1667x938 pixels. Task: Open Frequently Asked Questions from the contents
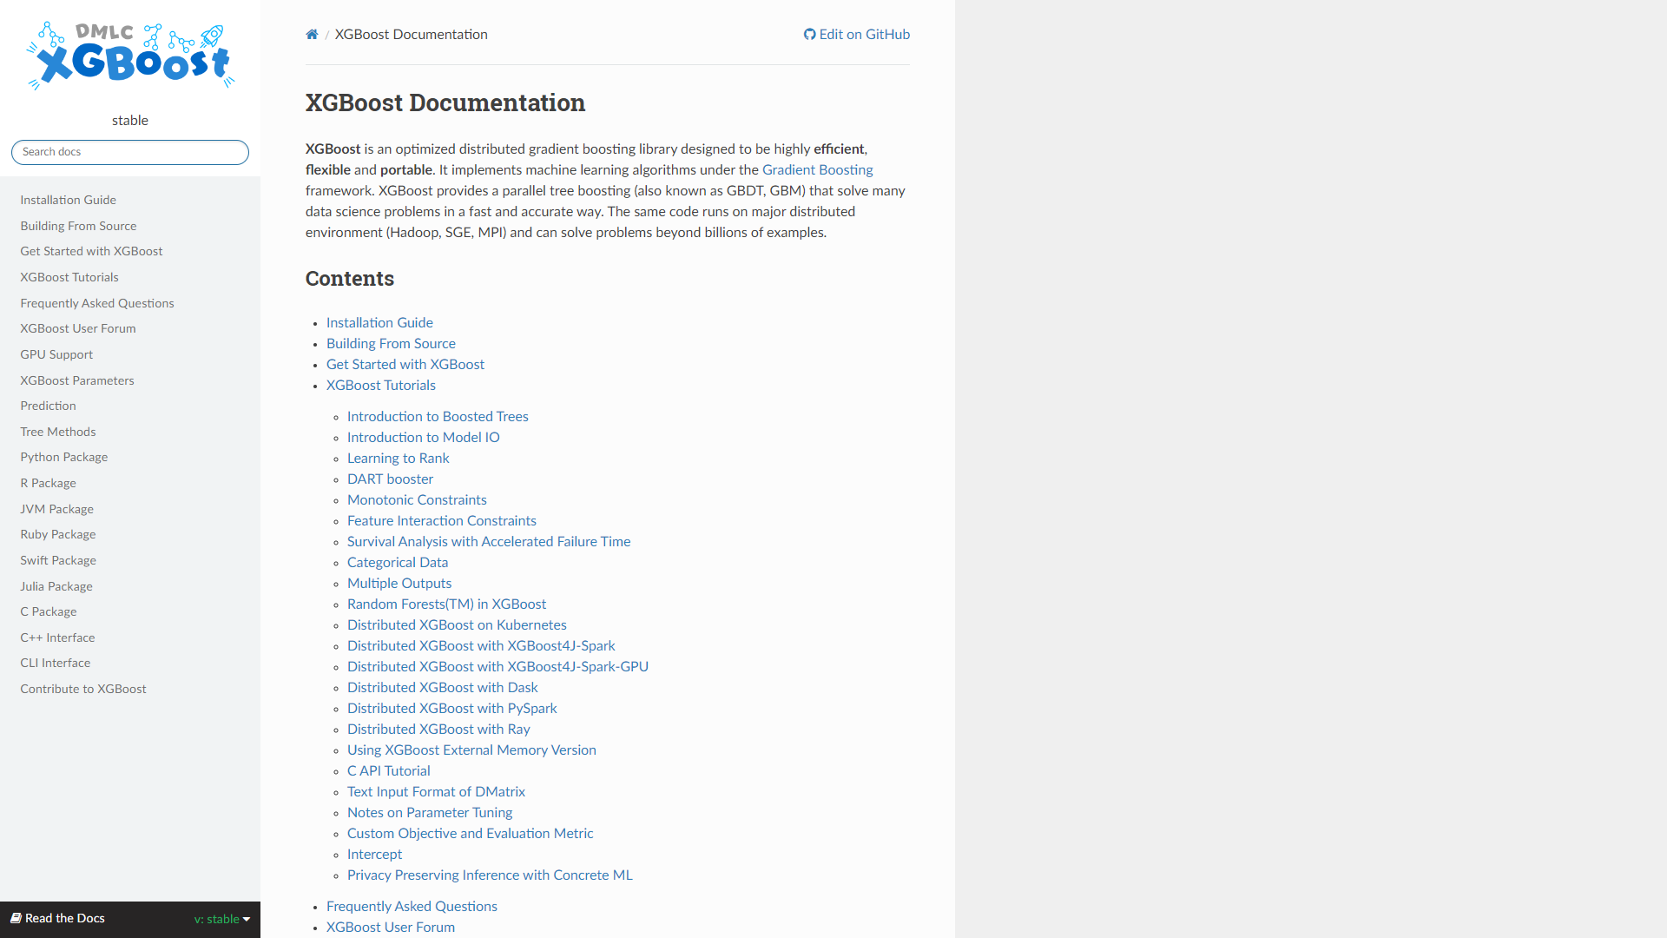pos(412,906)
